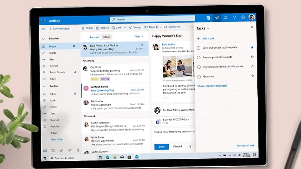Image resolution: width=301 pixels, height=169 pixels.
Task: Mark 'Groceries' task as complete
Action: 199,76
